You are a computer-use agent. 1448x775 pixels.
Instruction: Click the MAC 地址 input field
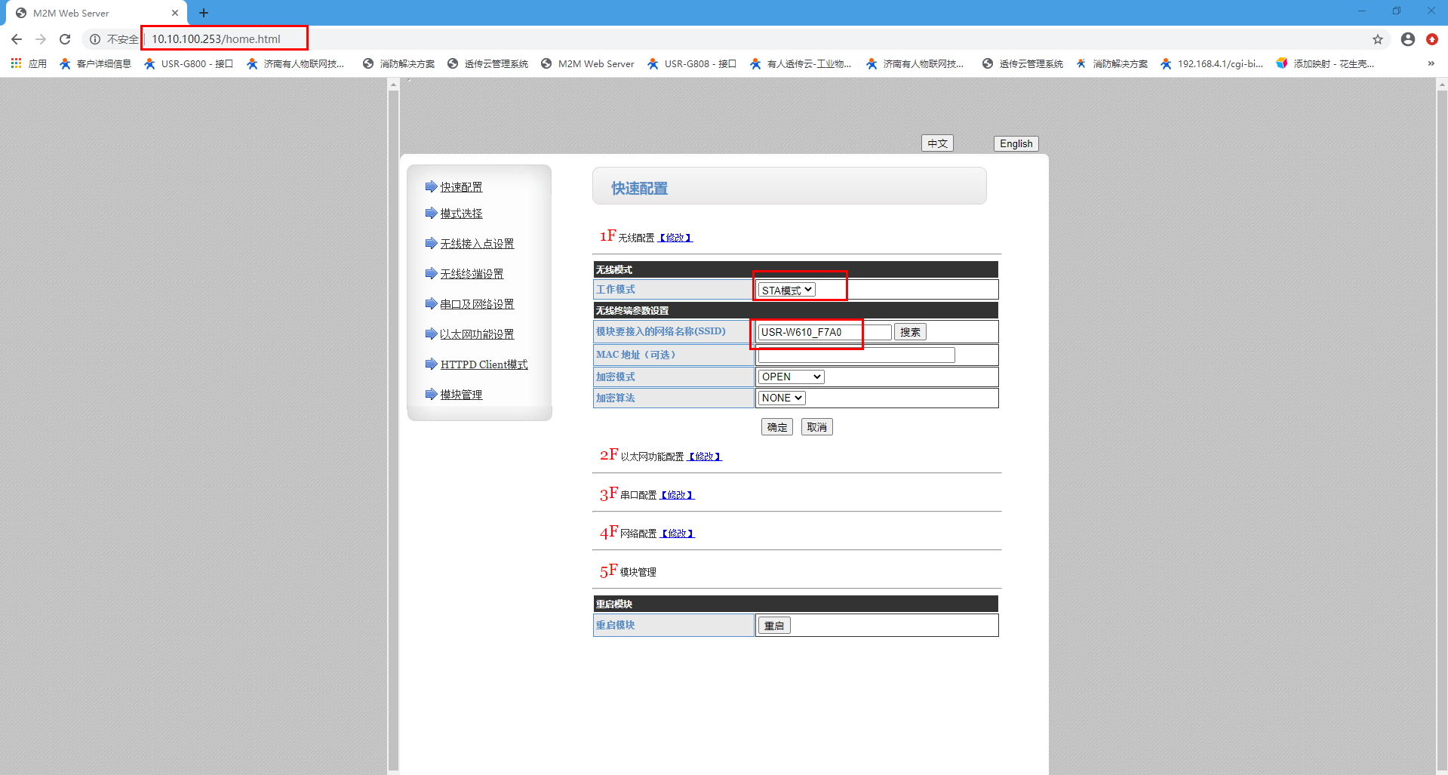tap(856, 355)
